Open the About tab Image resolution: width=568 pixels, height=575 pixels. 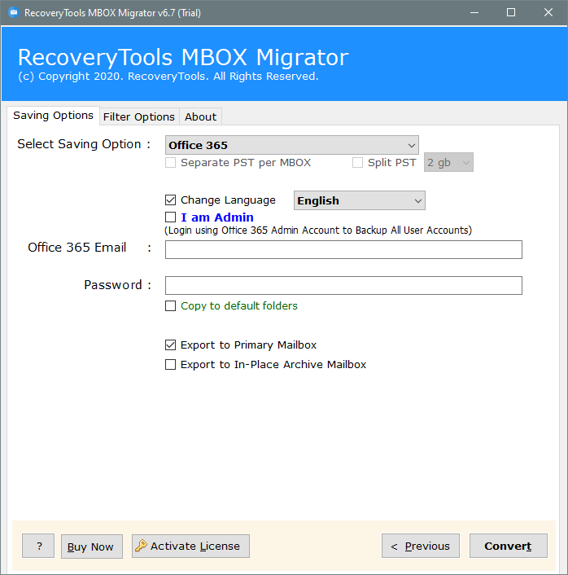[200, 116]
